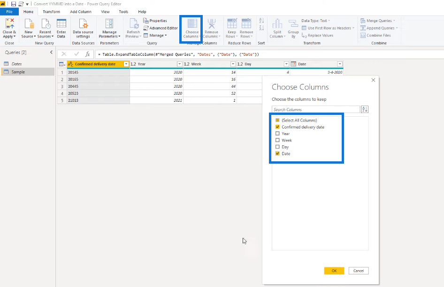Click the Split Column icon
Image resolution: width=444 pixels, height=287 pixels.
pos(277,24)
